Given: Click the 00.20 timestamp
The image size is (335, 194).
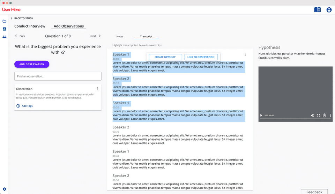Looking at the screenshot, I should (116, 107).
